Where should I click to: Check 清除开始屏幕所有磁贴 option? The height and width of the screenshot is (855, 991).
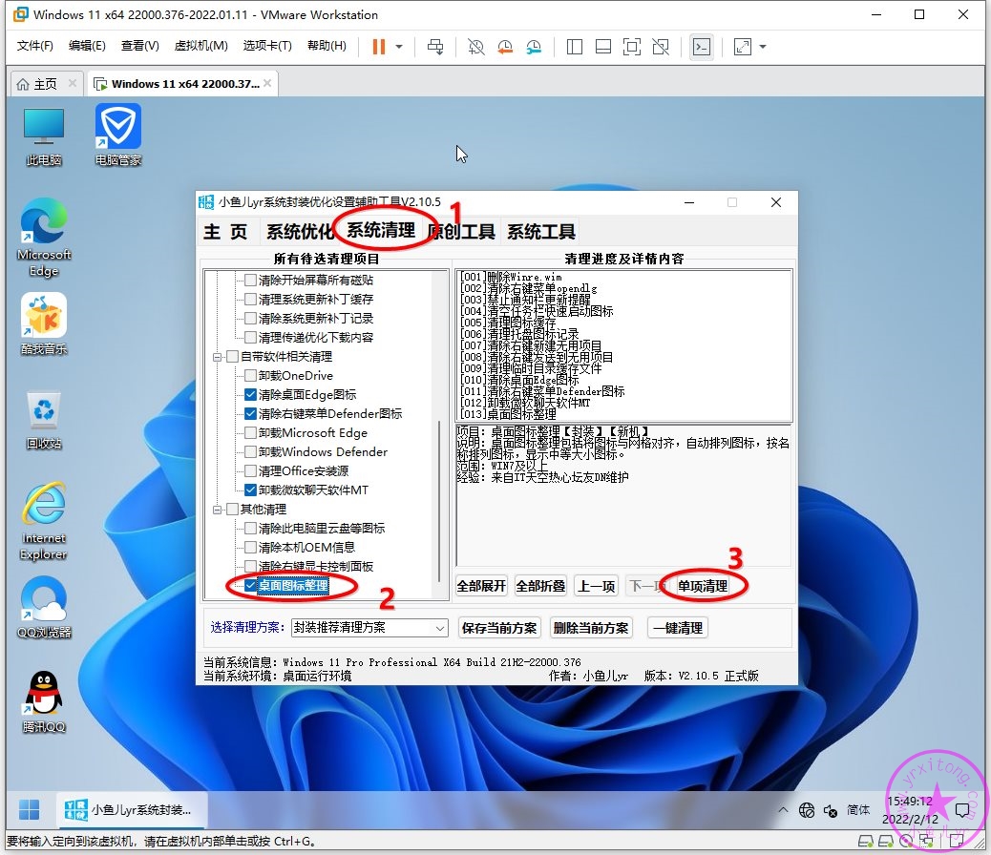pos(251,280)
